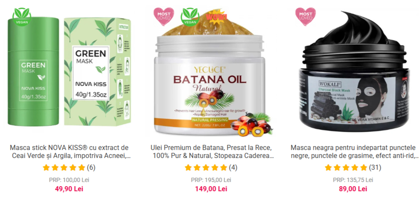Click the Most Loved heart on black mask
The width and height of the screenshot is (419, 200).
click(305, 16)
